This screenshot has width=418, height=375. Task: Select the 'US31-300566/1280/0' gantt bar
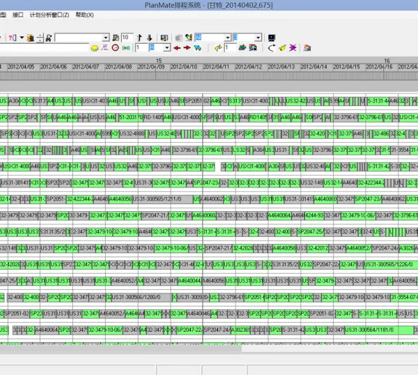(x=142, y=297)
